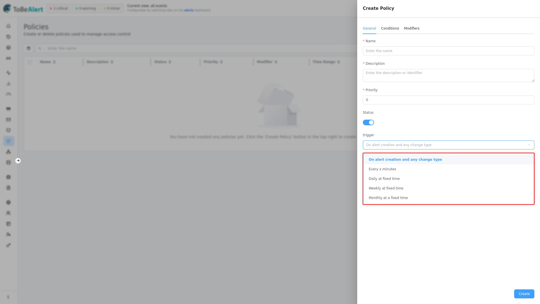Image resolution: width=540 pixels, height=304 pixels.
Task: Switch to the General tab
Action: [x=369, y=28]
